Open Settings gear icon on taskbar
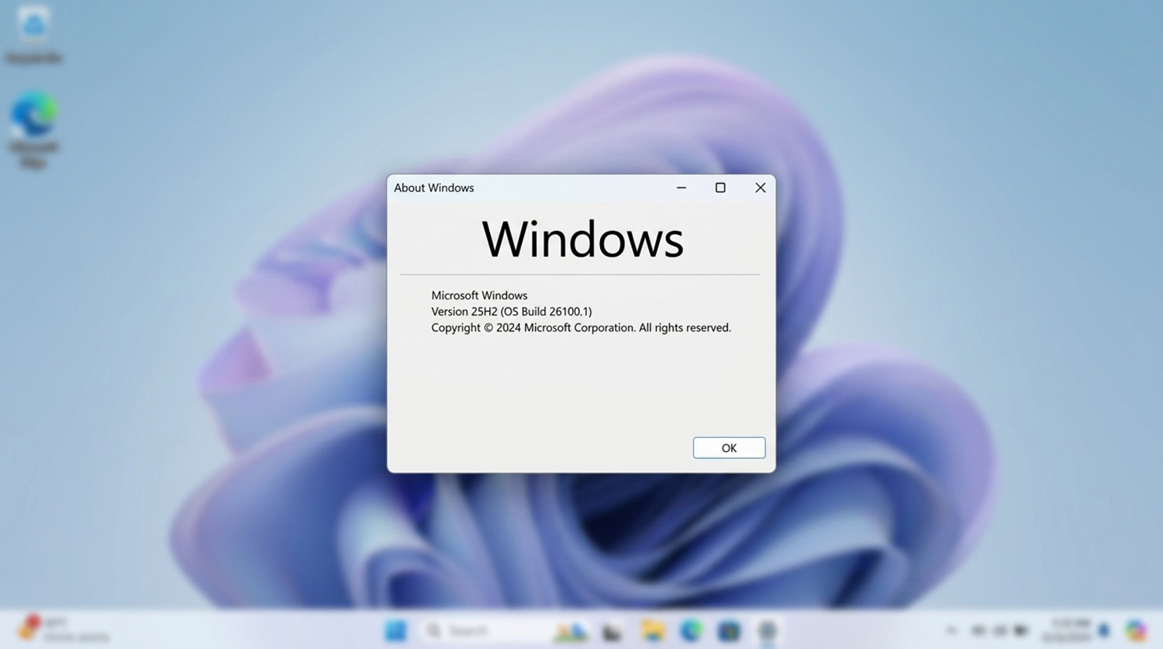The height and width of the screenshot is (649, 1163). click(x=767, y=631)
